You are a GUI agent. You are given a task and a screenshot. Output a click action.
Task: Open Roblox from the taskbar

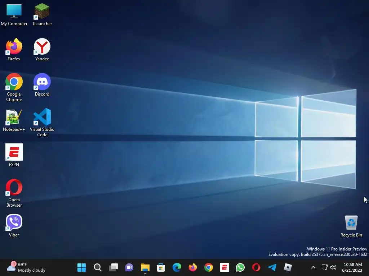click(288, 267)
